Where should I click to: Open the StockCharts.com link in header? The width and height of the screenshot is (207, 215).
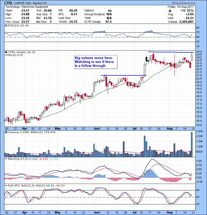point(184,3)
